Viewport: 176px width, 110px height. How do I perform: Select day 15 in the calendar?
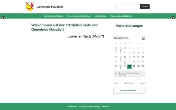(134, 57)
